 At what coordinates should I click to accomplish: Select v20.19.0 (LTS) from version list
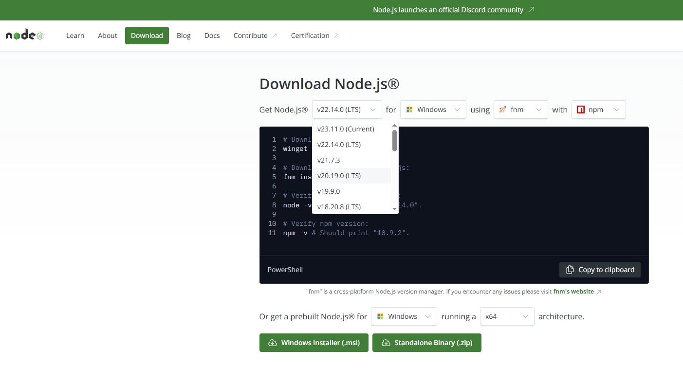pos(351,176)
